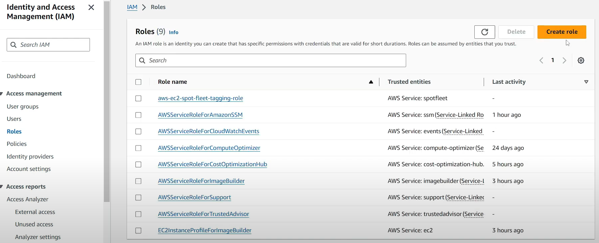Open AWSServiceRoleForComputeOptimizer role link
The height and width of the screenshot is (243, 599).
tap(209, 148)
